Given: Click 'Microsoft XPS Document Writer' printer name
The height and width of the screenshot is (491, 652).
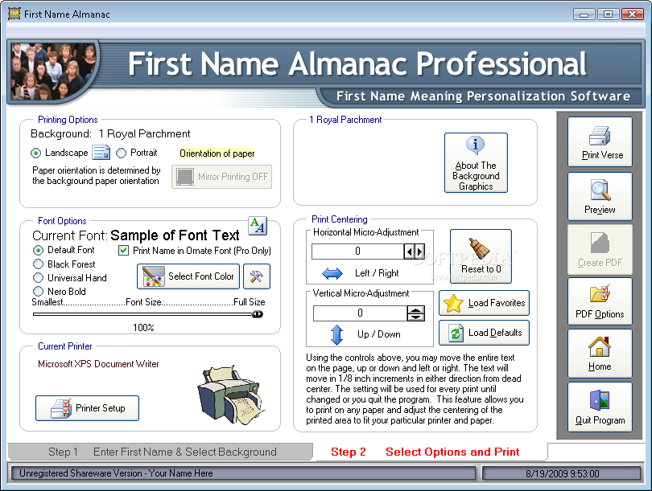Looking at the screenshot, I should [98, 364].
